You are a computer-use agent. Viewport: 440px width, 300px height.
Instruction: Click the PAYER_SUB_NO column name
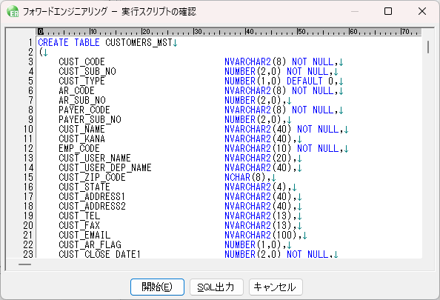90,119
